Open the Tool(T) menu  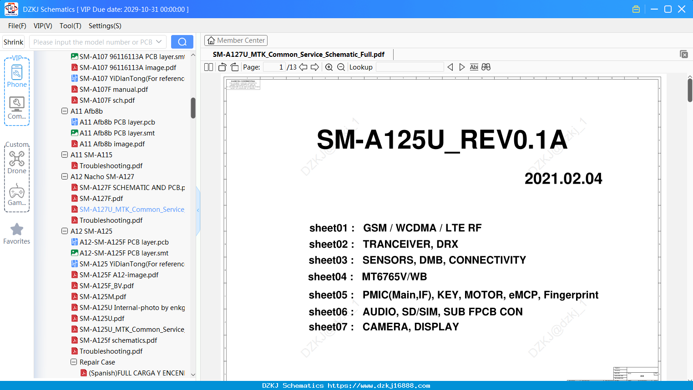[71, 26]
